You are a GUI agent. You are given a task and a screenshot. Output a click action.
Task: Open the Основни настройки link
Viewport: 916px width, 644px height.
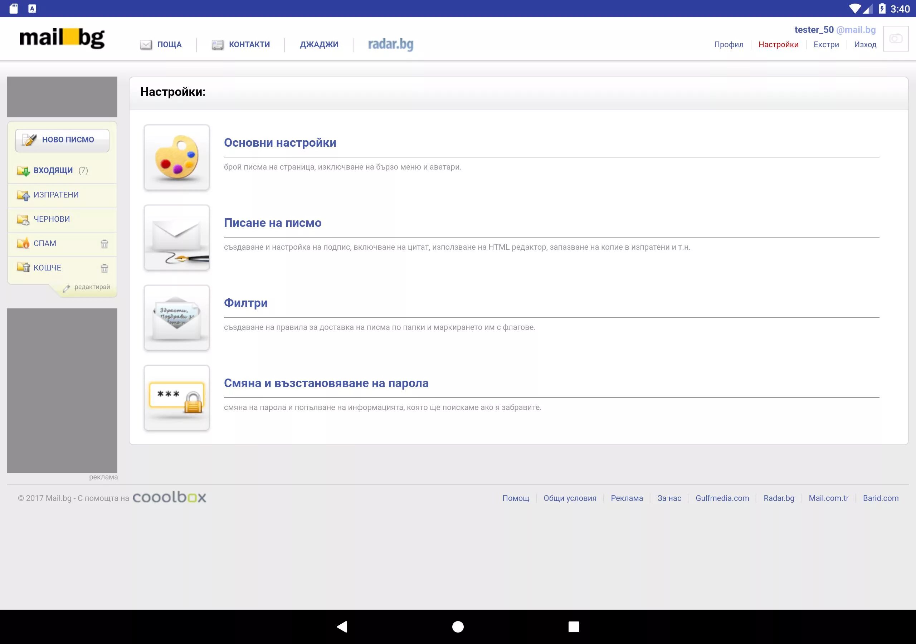click(280, 142)
